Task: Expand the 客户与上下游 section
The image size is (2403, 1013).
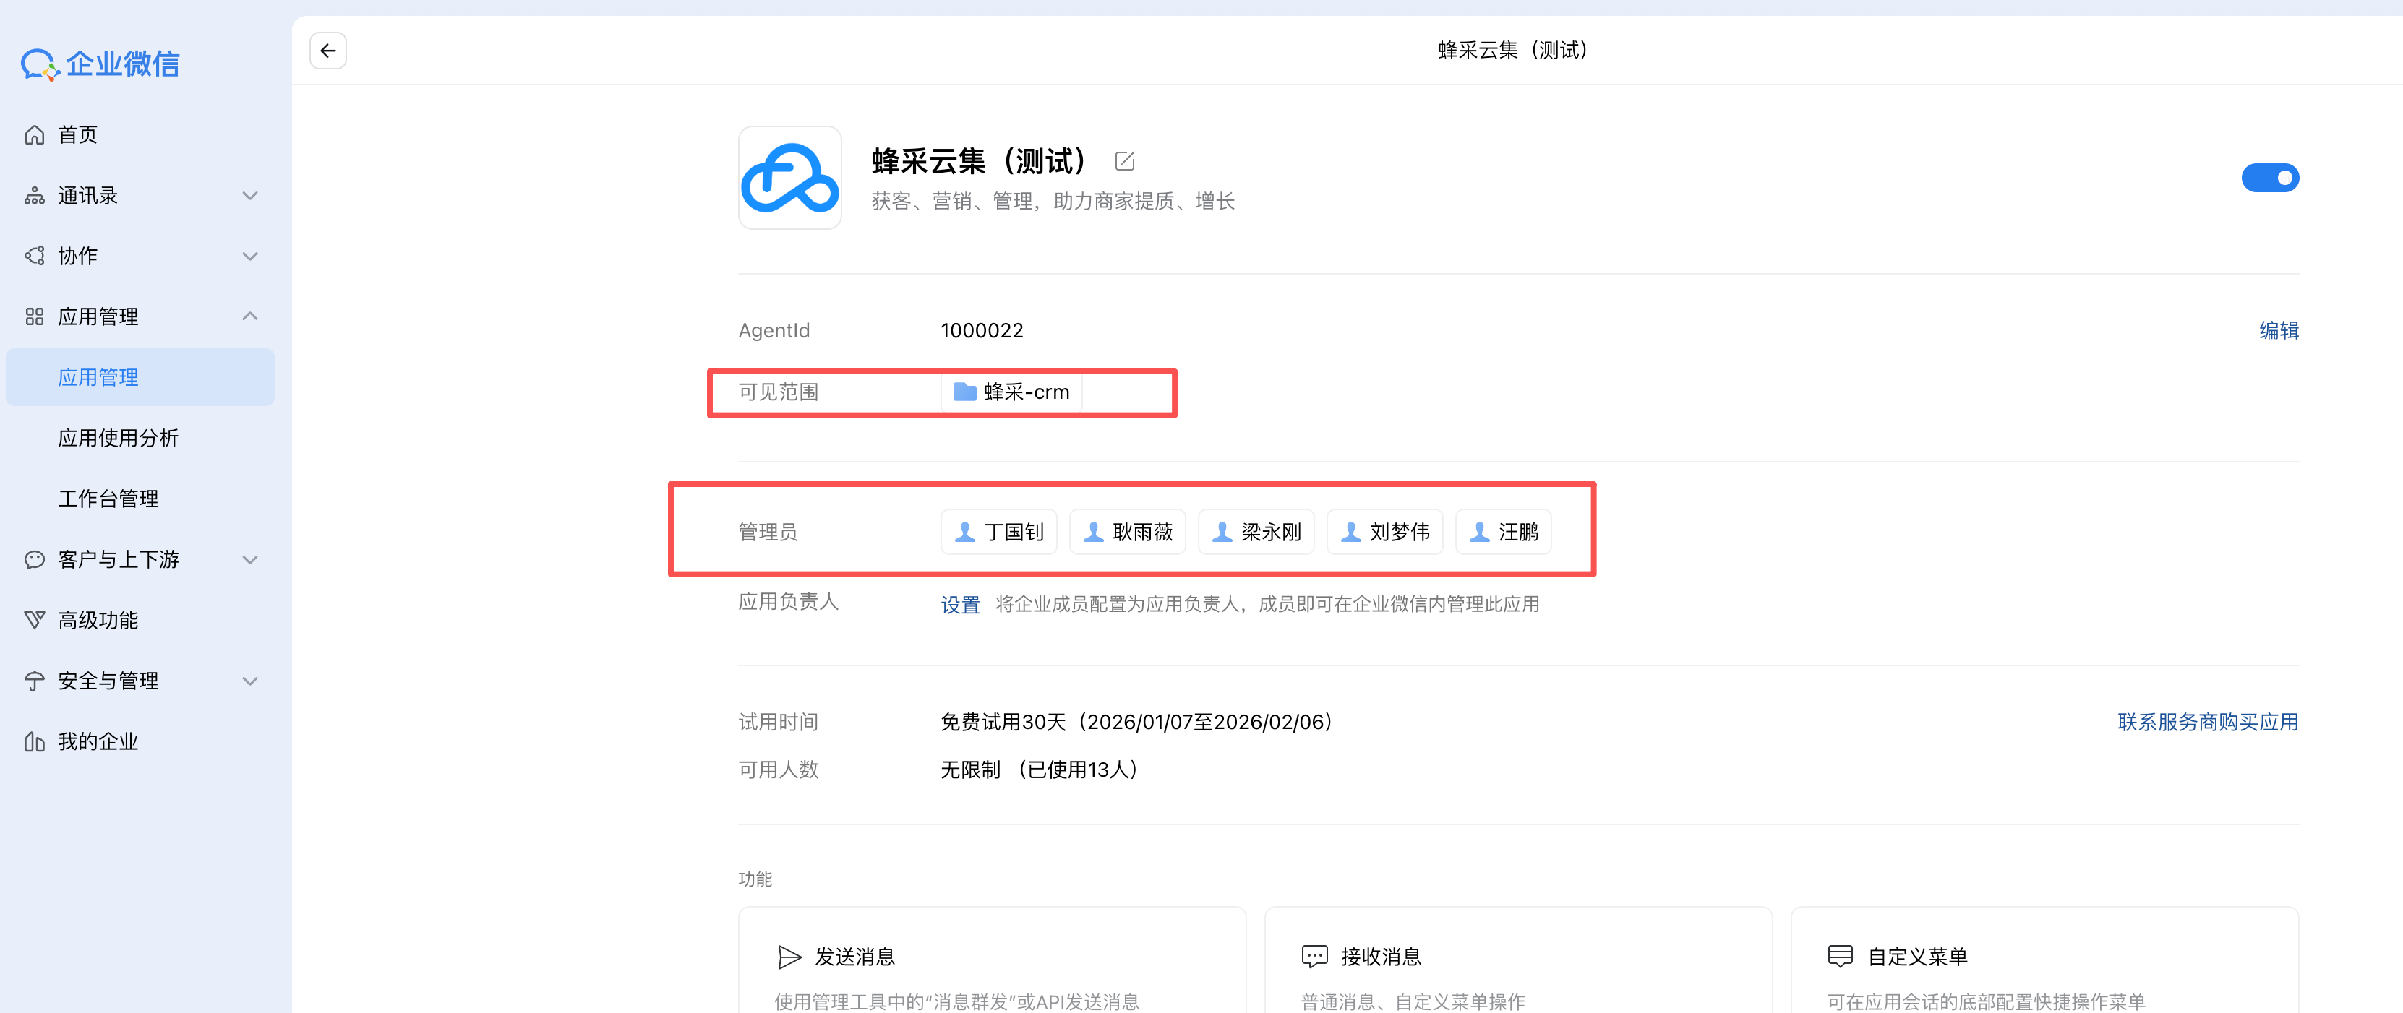Action: [249, 560]
